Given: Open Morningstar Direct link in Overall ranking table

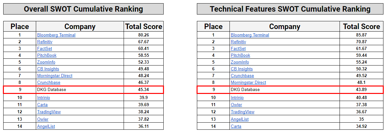Looking at the screenshot, I should point(55,76).
